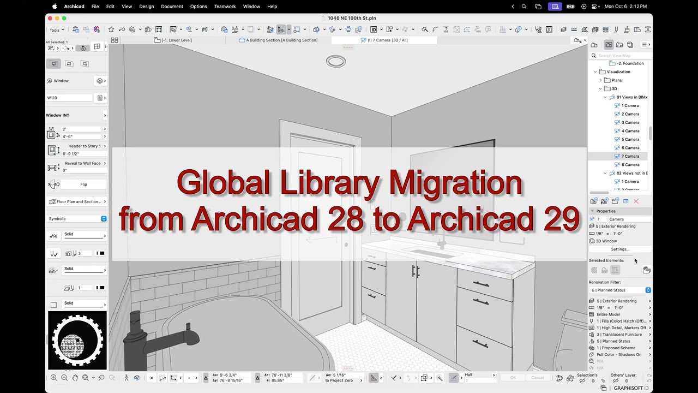Viewport: 698px width, 393px height.
Task: Click the W110 ID list icon
Action: pos(100,98)
